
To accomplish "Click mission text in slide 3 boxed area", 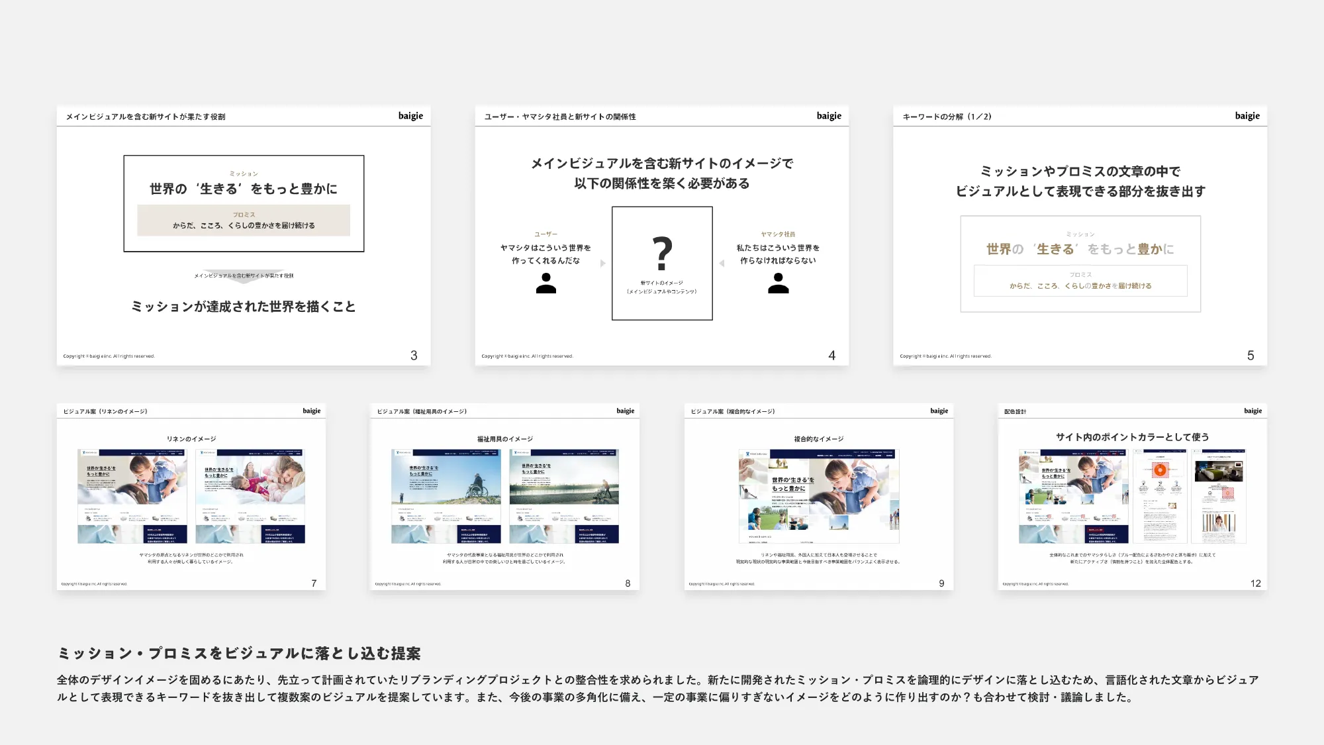I will (244, 189).
